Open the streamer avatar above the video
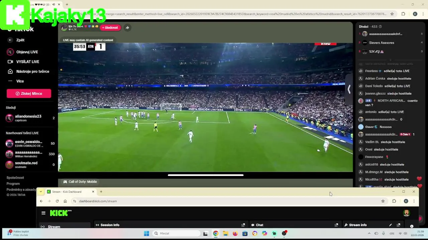 [64, 28]
